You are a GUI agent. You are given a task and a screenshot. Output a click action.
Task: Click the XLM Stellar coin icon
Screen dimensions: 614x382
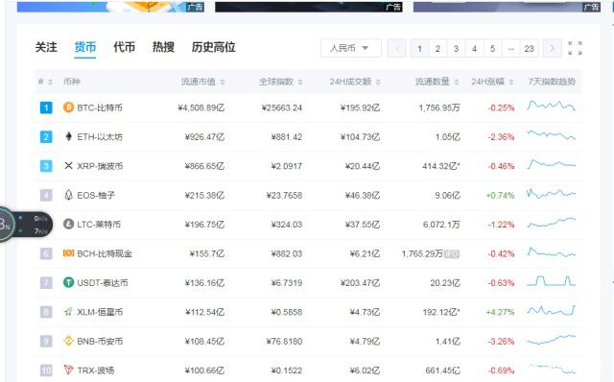point(68,312)
